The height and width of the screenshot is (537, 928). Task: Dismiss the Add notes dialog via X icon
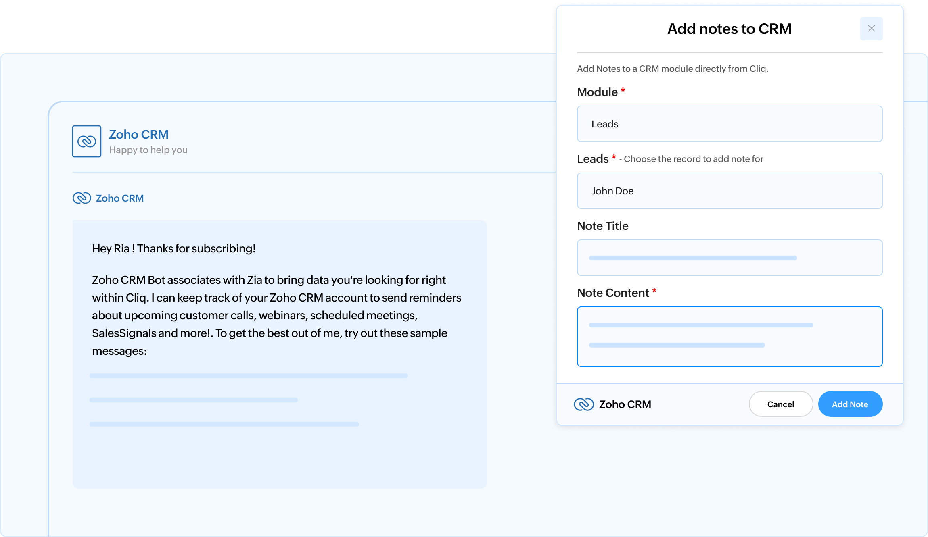click(x=871, y=29)
